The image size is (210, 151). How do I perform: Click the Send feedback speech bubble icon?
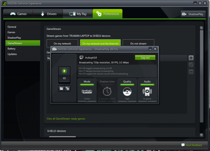tap(183, 145)
